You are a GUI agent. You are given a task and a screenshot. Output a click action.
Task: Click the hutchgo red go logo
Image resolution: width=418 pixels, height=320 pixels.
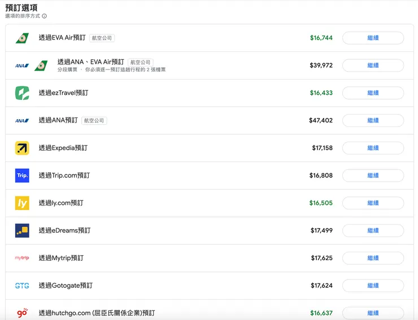tap(23, 313)
